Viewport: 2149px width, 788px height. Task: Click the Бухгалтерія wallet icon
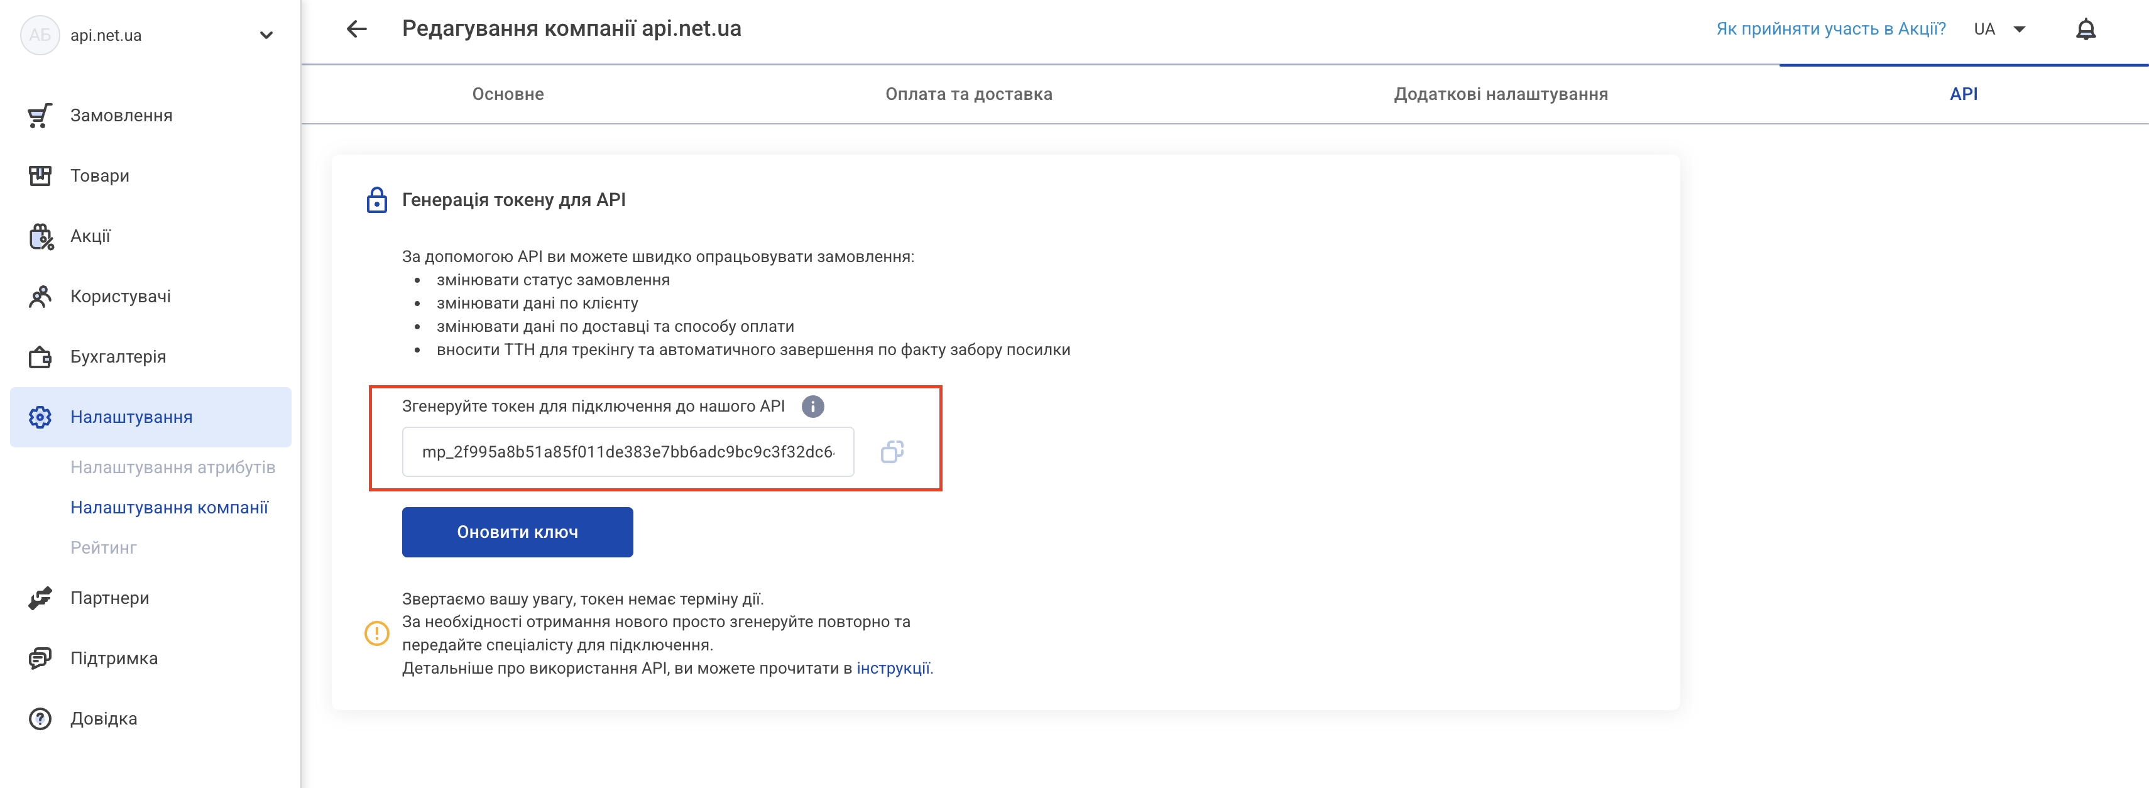pos(40,357)
